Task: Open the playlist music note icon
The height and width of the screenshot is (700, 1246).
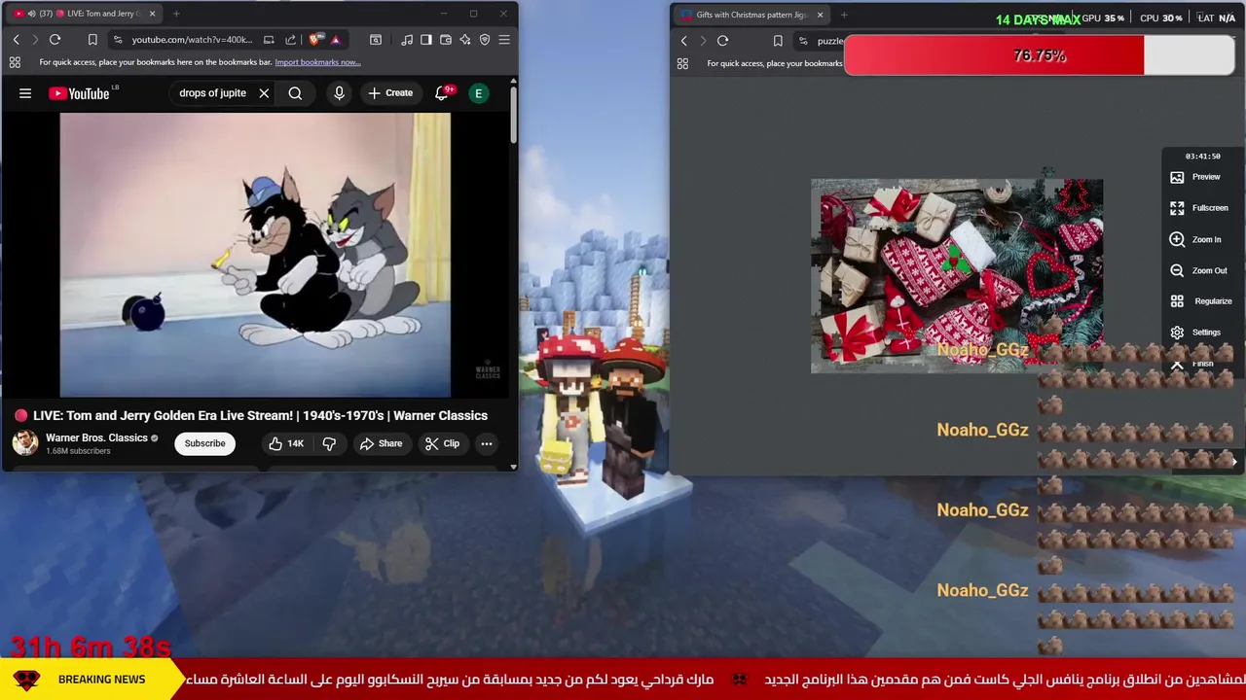Action: tap(407, 40)
